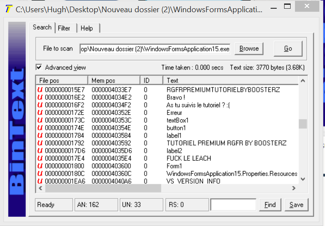Select the 'Erreur' text entry
This screenshot has width=325, height=226.
174,113
